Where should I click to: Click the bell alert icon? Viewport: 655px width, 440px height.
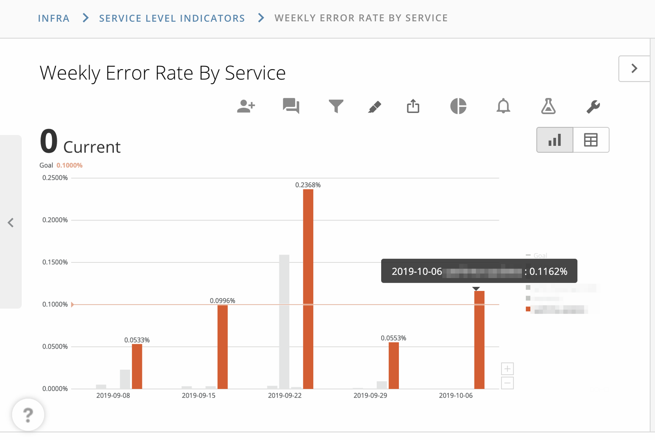503,106
